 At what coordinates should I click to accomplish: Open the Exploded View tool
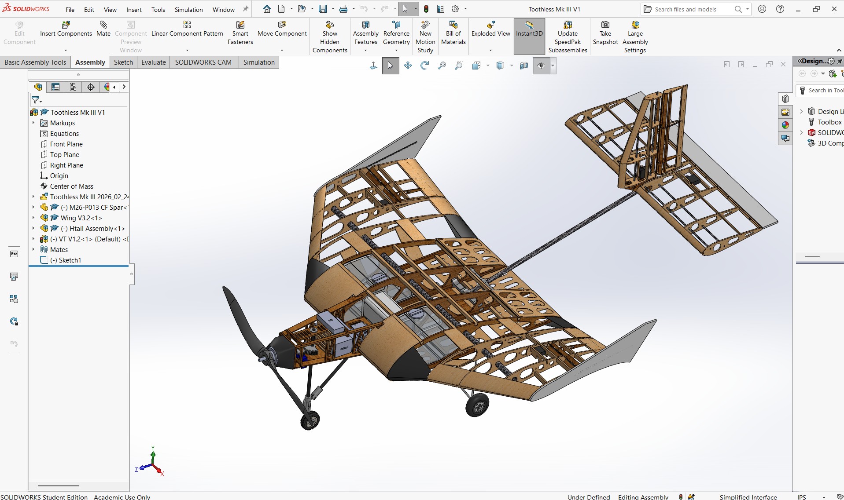(490, 29)
